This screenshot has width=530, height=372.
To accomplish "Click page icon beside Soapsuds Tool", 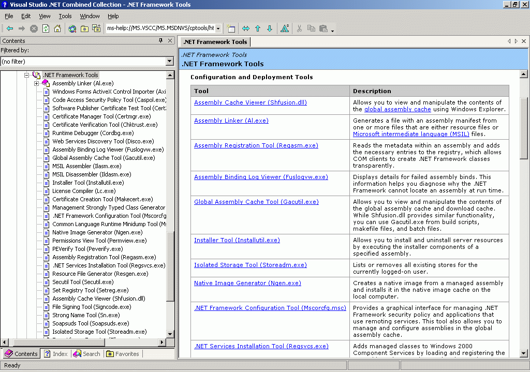I will coord(47,324).
